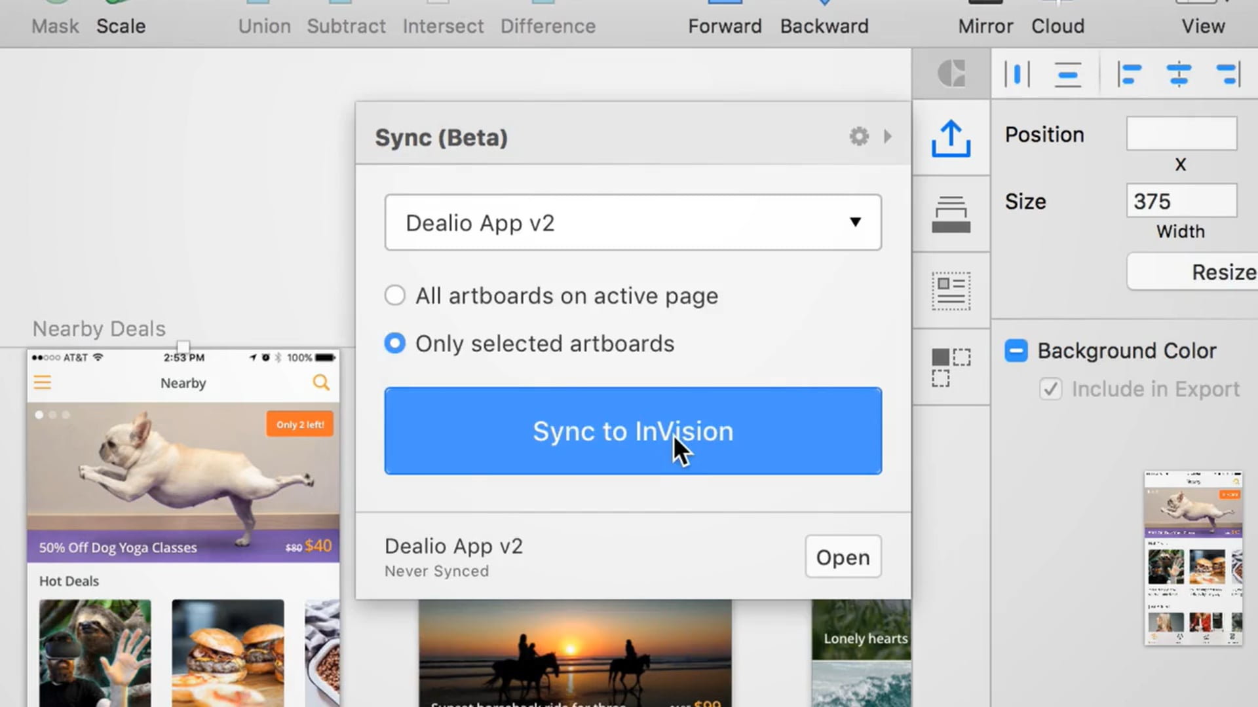1258x707 pixels.
Task: Click 'Sync to InVision' button
Action: click(x=632, y=431)
